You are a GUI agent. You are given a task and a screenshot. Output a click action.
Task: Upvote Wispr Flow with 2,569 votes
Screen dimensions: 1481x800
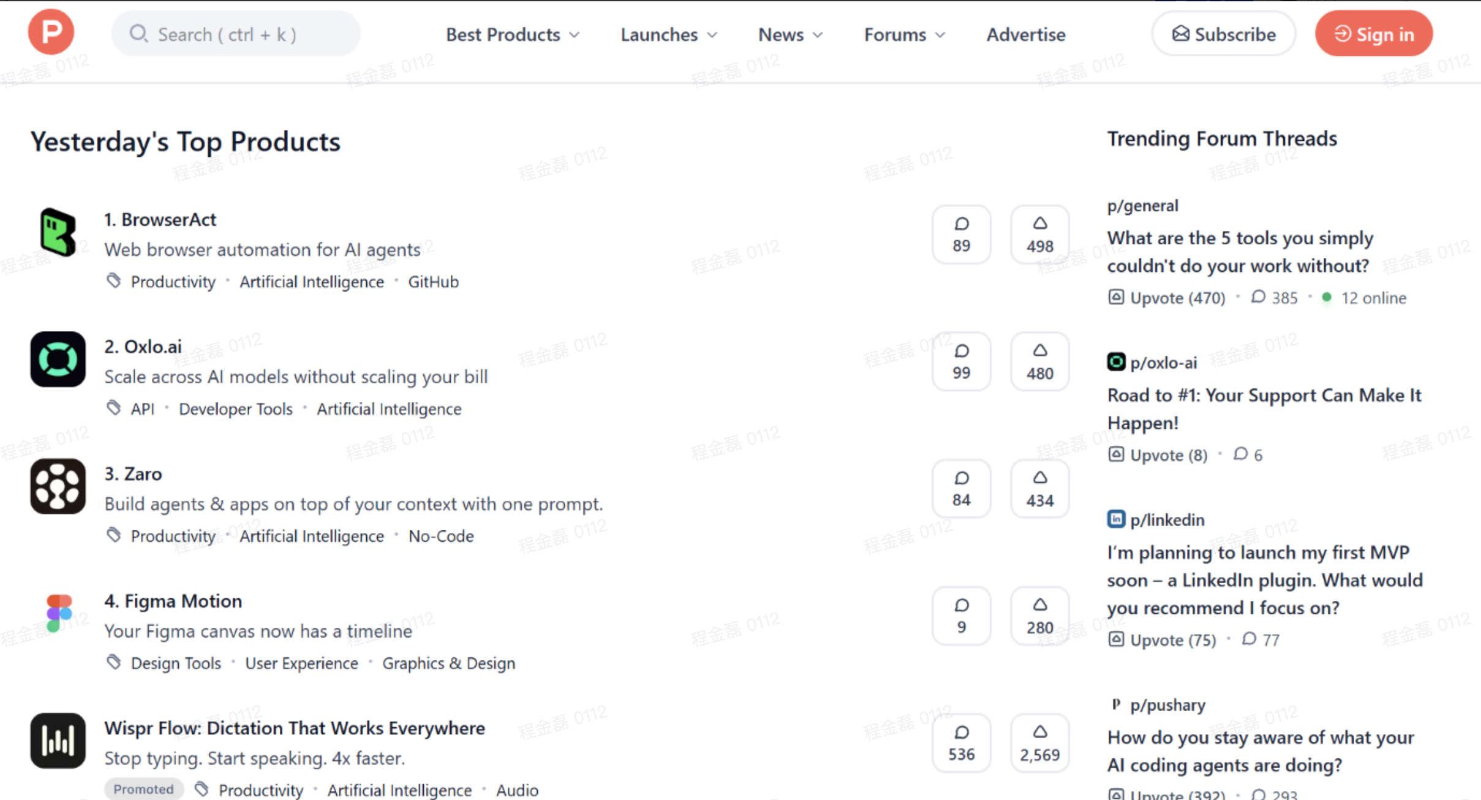point(1040,743)
